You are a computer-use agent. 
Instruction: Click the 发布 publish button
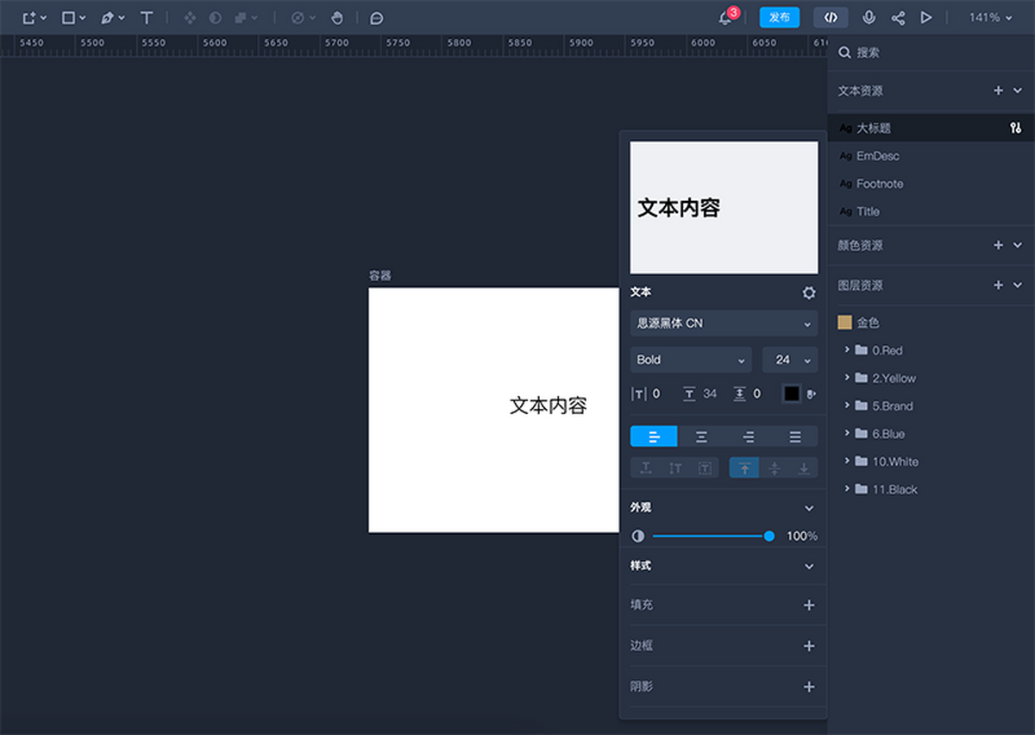[779, 17]
